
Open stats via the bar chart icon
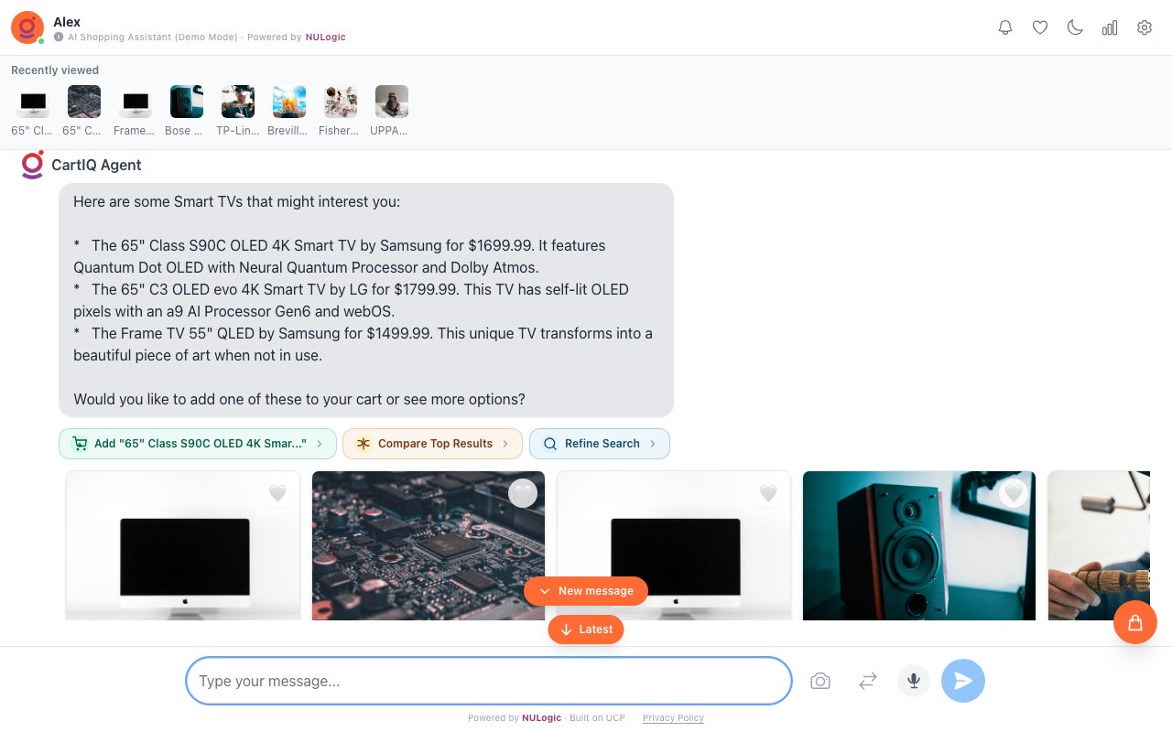pos(1110,27)
